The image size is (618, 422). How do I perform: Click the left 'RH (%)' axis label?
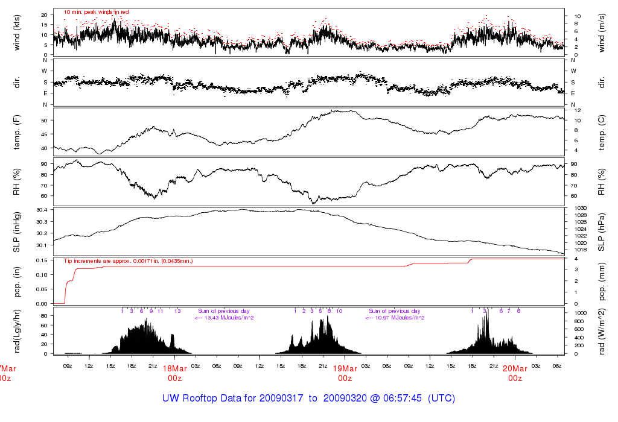pyautogui.click(x=16, y=182)
